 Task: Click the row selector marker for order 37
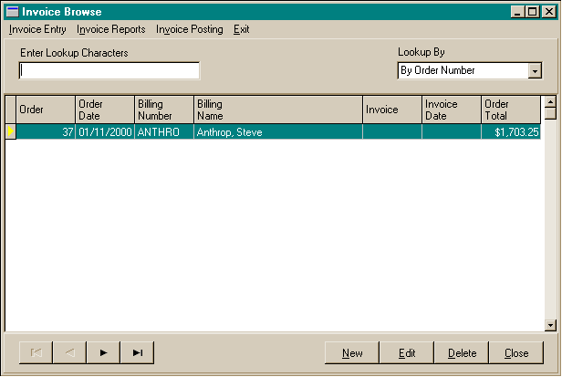(11, 132)
